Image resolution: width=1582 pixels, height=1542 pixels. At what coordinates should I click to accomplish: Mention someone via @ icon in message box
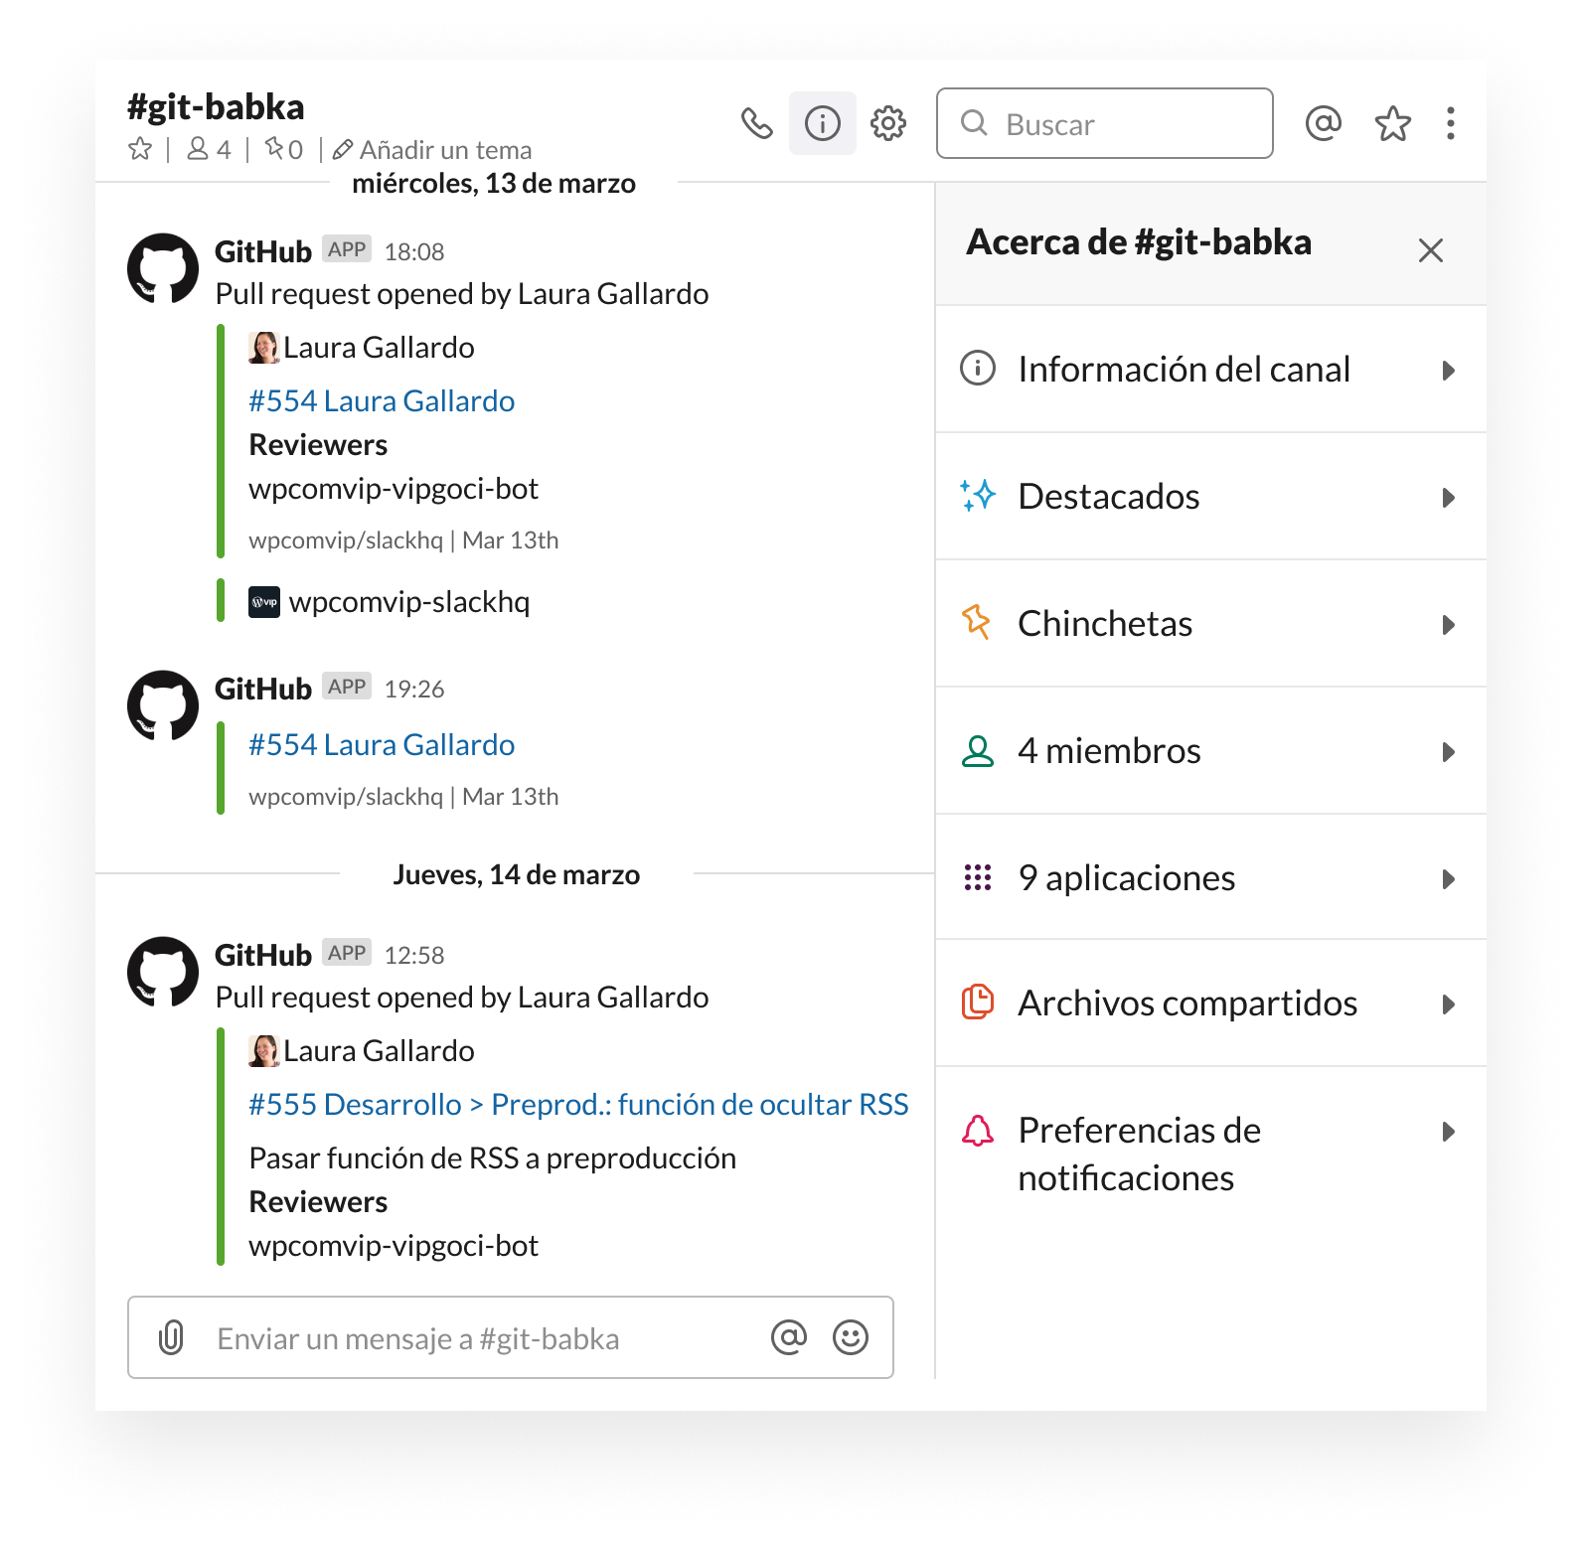tap(789, 1337)
